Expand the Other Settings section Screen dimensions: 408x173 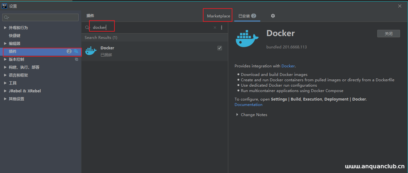(x=5, y=99)
